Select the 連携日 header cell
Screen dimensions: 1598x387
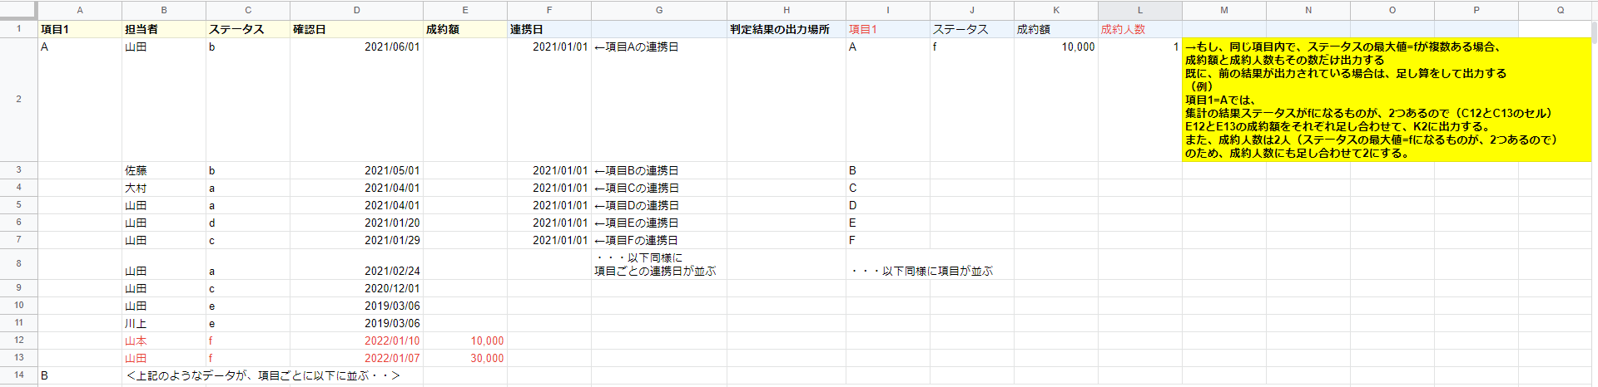click(549, 29)
